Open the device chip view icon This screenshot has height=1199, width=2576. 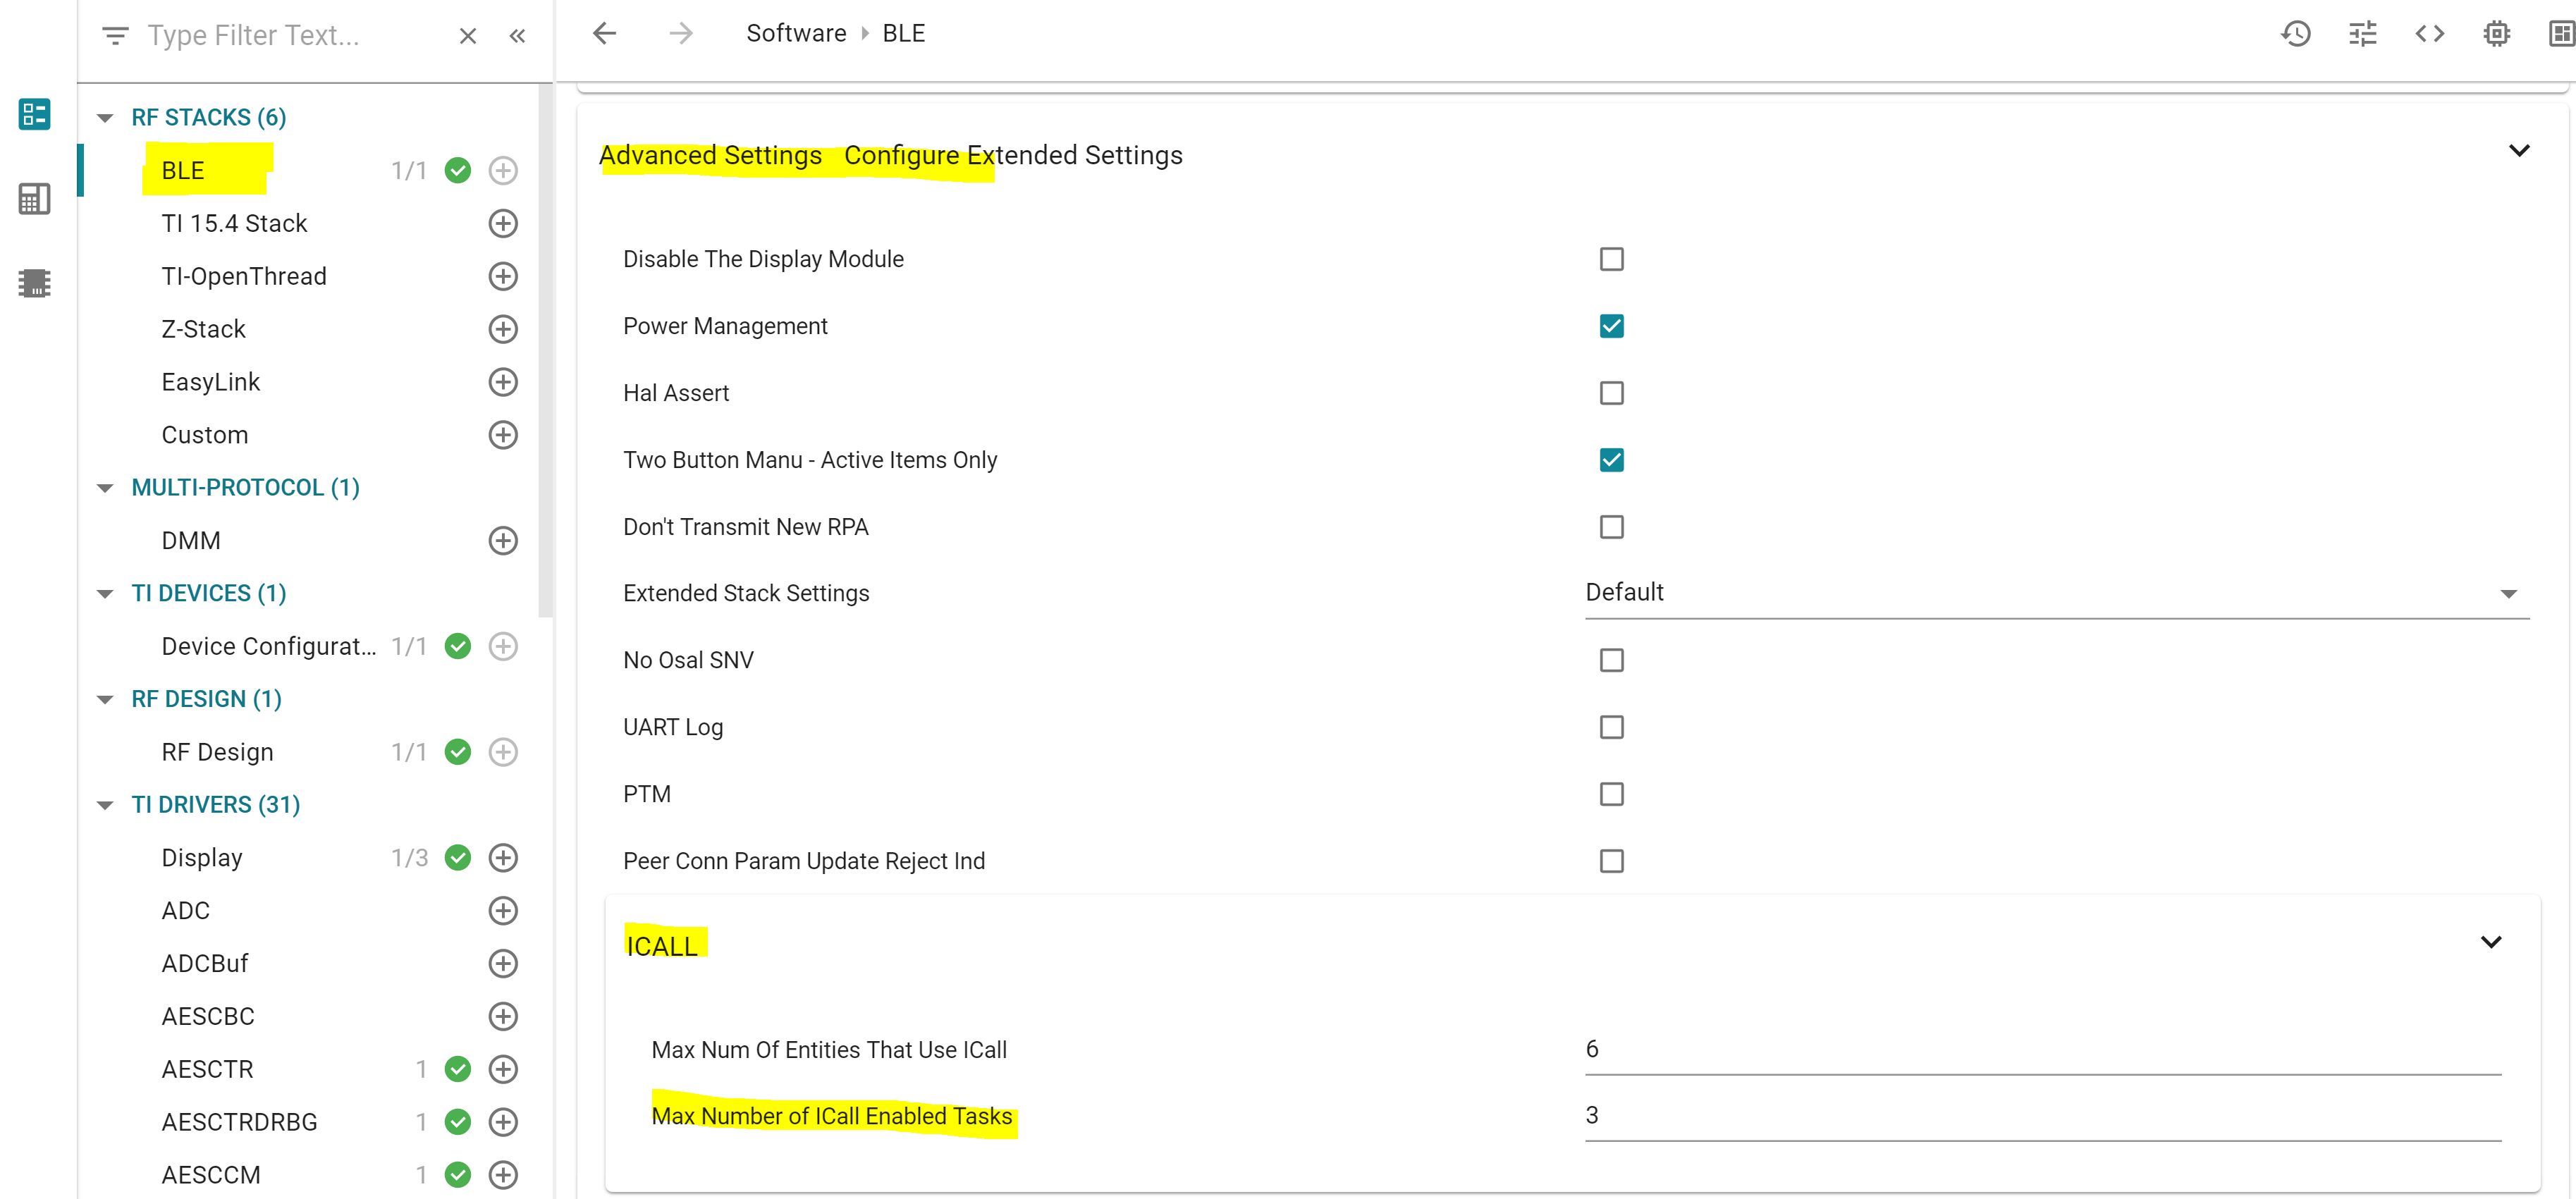point(2496,34)
